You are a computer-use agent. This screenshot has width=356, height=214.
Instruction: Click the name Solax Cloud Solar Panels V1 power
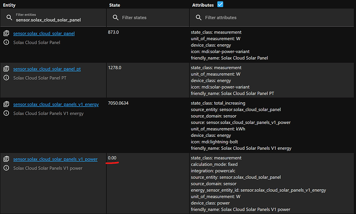tap(47, 168)
